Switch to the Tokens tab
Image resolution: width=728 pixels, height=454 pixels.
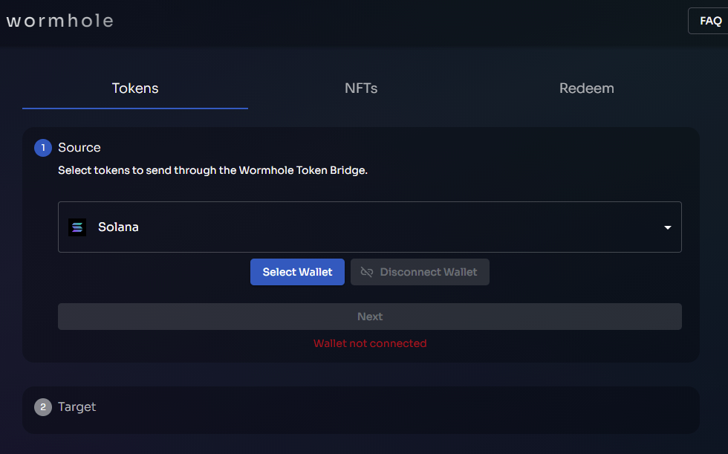[x=135, y=88]
